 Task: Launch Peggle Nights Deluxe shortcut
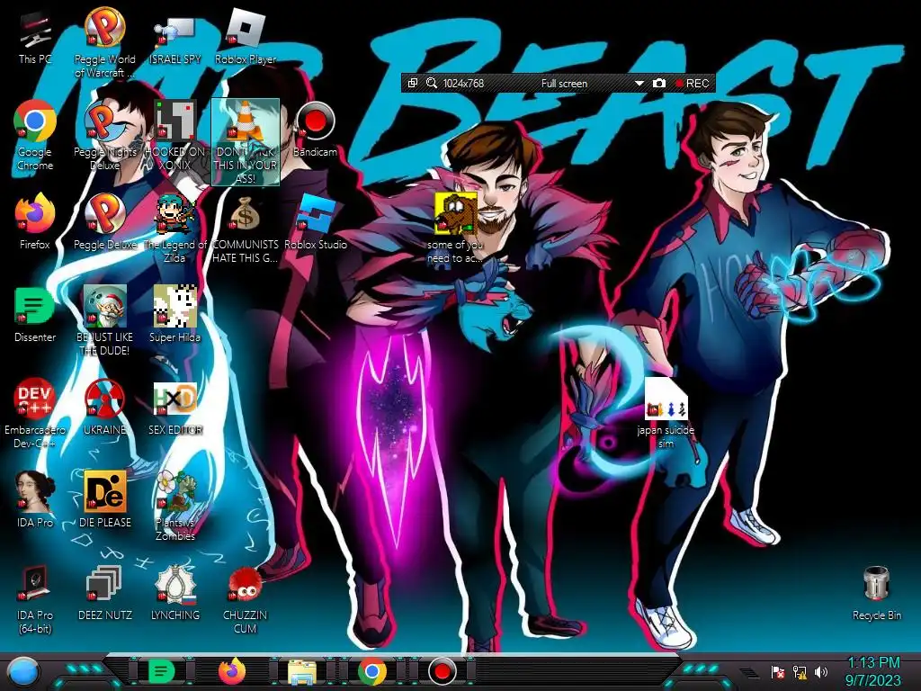104,136
